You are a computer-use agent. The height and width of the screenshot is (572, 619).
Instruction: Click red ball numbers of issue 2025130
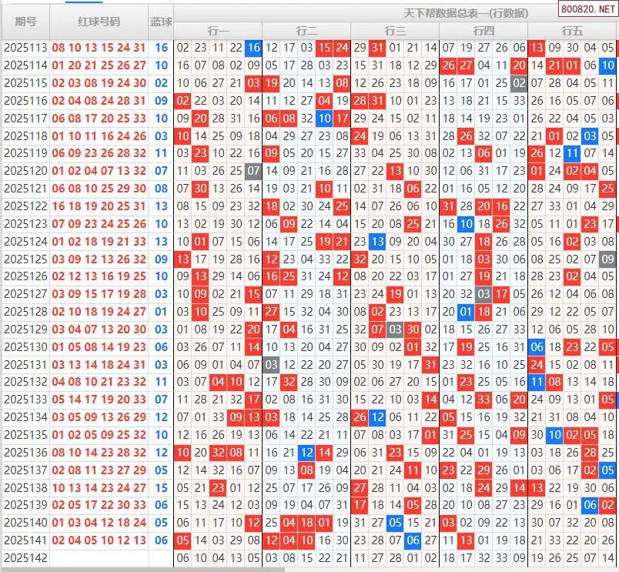point(99,347)
